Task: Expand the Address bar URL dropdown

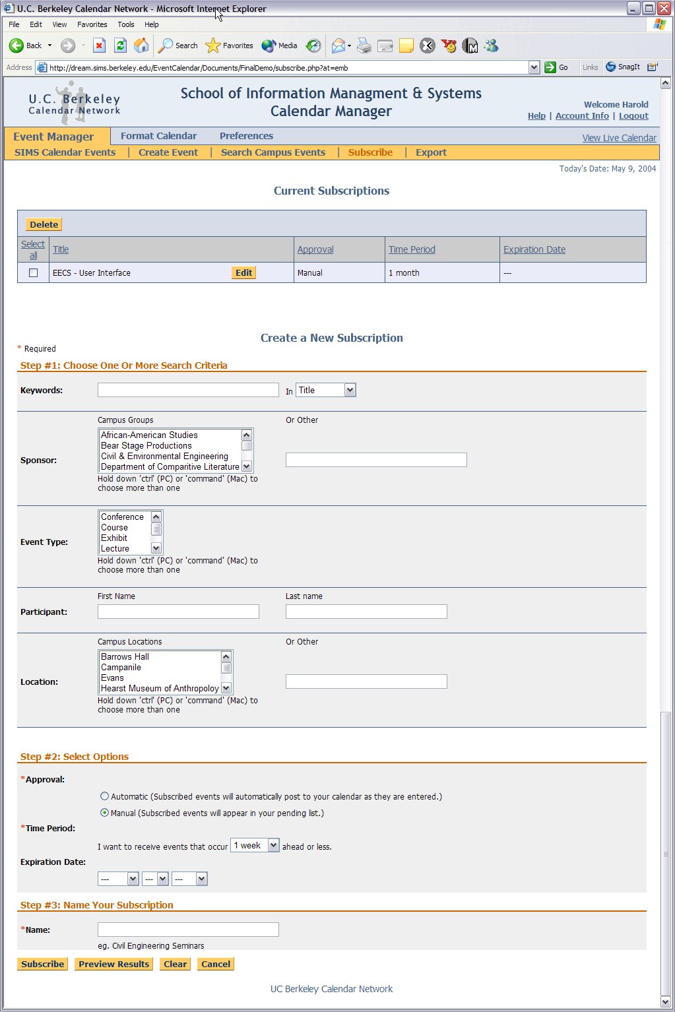Action: point(534,67)
